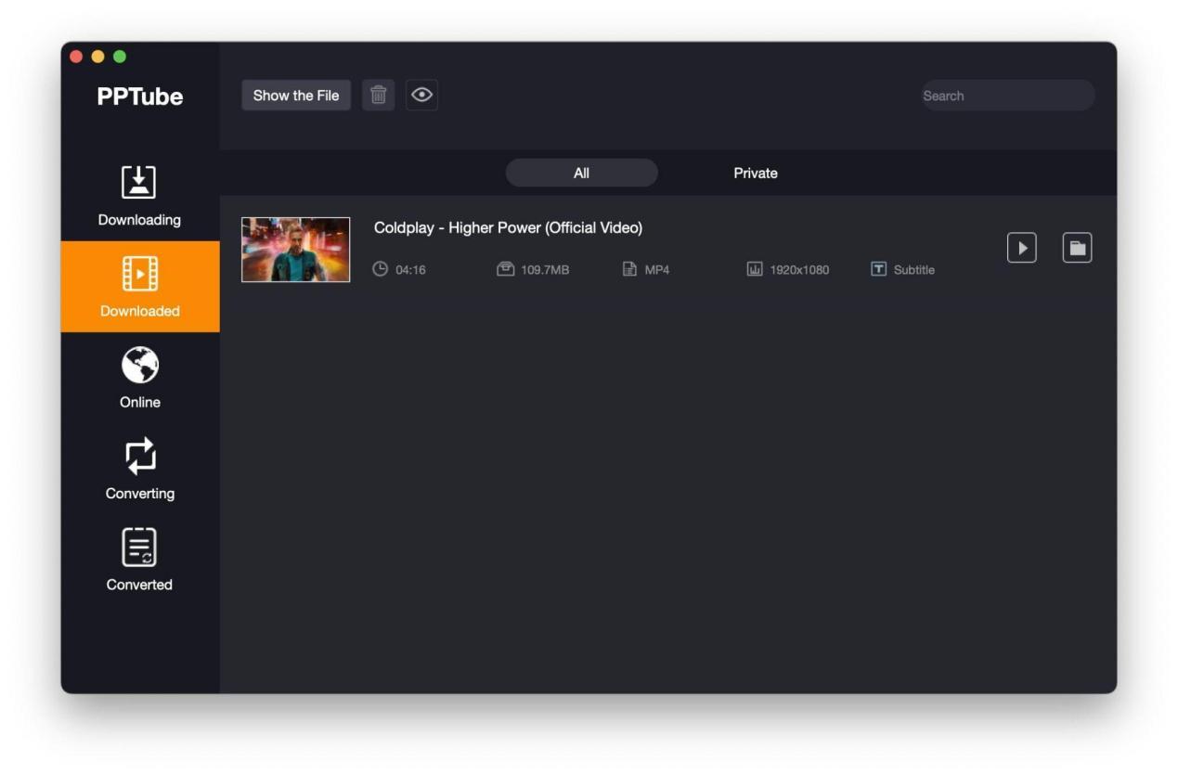The height and width of the screenshot is (774, 1178).
Task: Play the Coldplay Higher Power video
Action: click(x=1021, y=248)
